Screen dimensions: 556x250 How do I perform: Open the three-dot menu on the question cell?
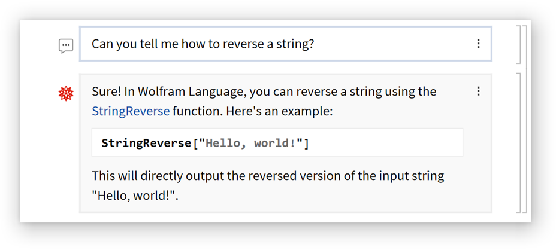[x=478, y=44]
